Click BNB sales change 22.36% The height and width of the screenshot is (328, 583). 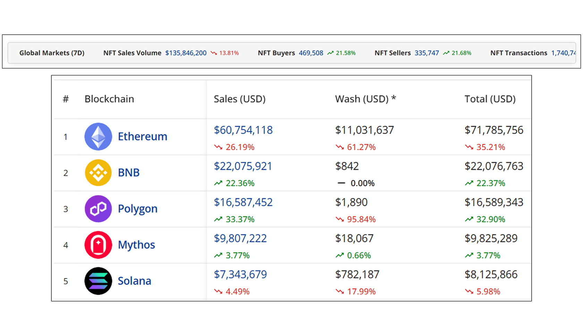pyautogui.click(x=234, y=183)
